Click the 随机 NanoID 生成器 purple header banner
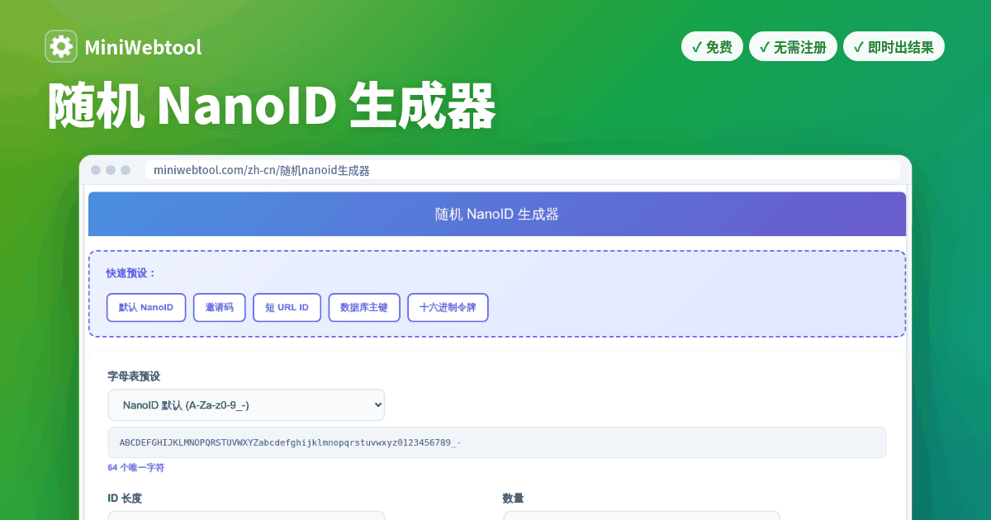The width and height of the screenshot is (991, 520). (497, 214)
